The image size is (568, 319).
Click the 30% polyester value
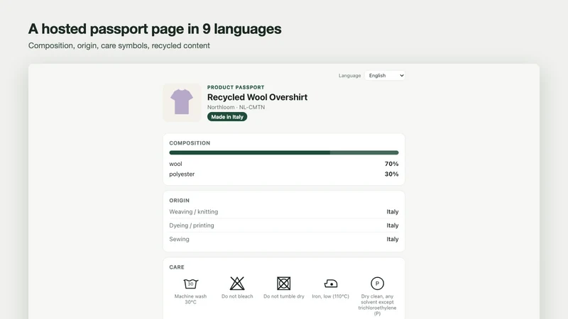tap(391, 174)
